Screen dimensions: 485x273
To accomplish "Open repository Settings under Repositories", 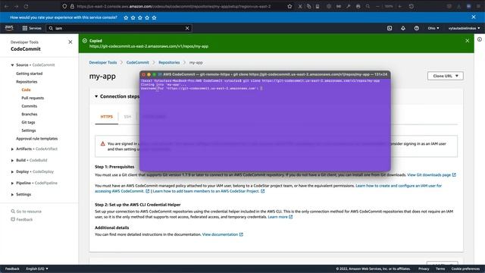I will point(29,130).
